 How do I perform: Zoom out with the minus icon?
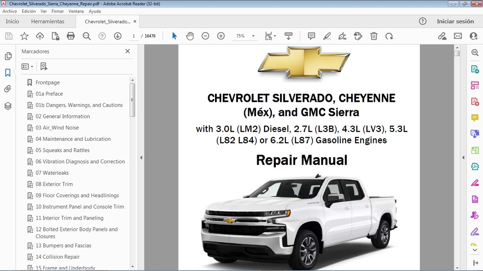pyautogui.click(x=205, y=36)
